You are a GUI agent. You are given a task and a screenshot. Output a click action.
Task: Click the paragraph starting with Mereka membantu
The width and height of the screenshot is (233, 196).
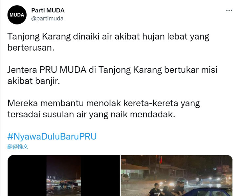pyautogui.click(x=104, y=109)
